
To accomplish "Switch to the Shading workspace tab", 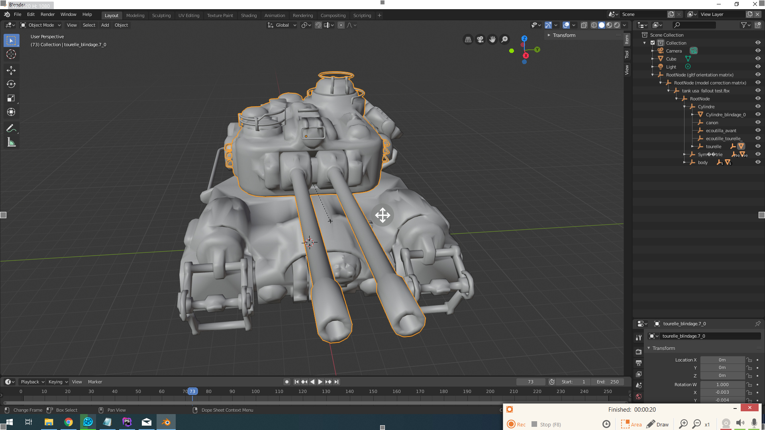I will point(249,15).
